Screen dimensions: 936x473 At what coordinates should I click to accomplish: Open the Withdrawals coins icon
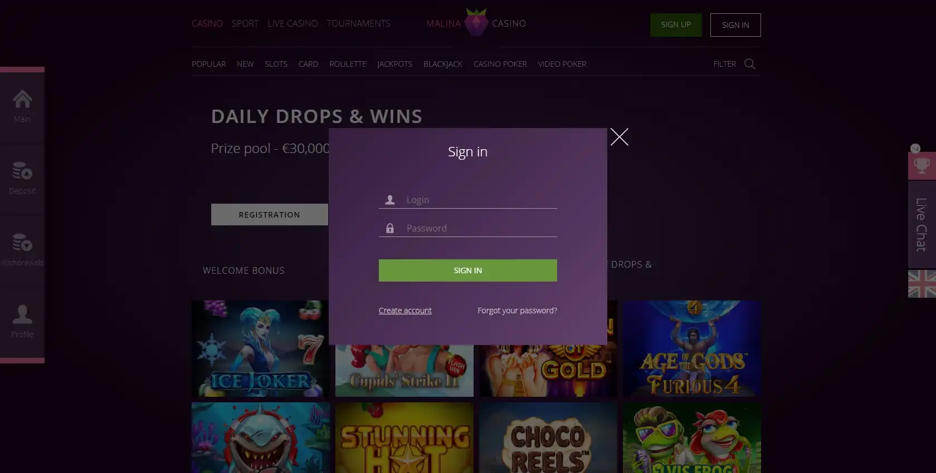[22, 243]
